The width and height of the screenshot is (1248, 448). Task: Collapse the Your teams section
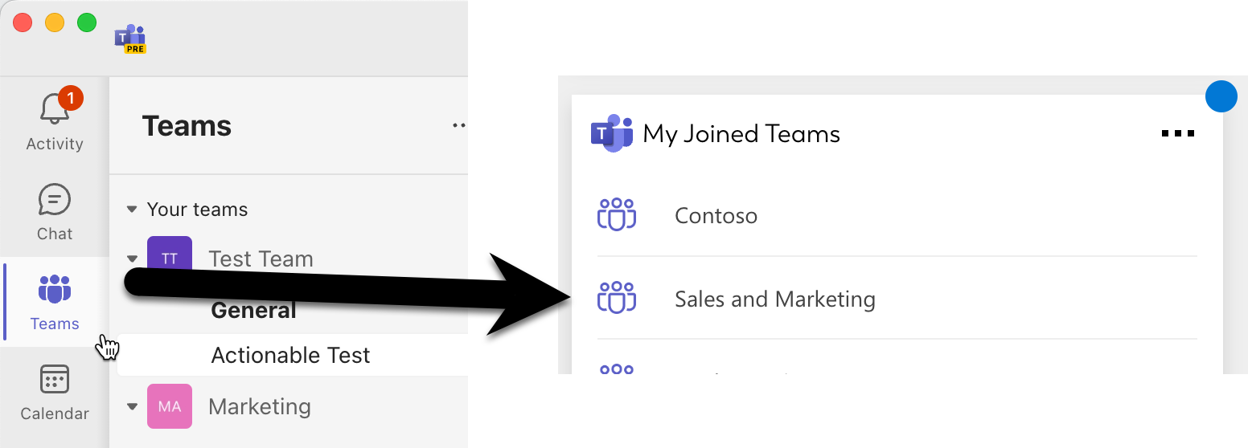(x=132, y=210)
